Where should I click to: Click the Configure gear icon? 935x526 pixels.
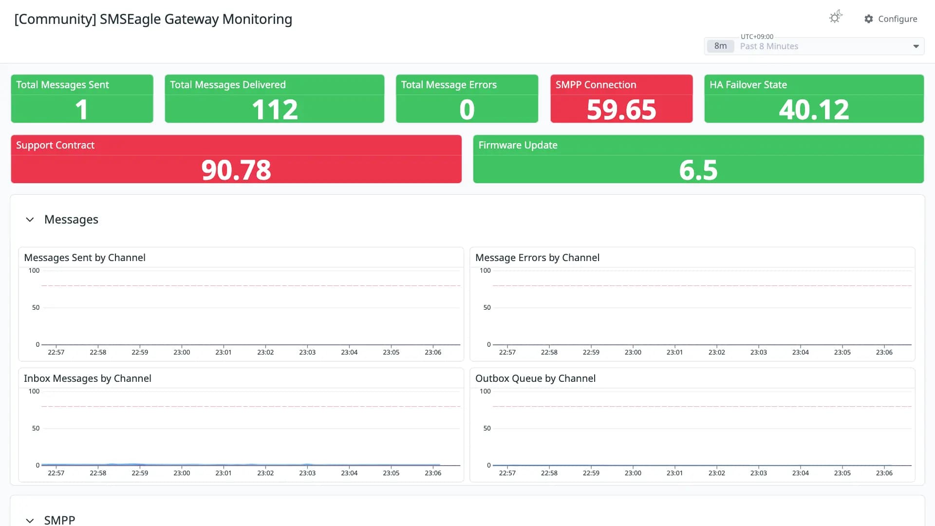[x=869, y=19]
